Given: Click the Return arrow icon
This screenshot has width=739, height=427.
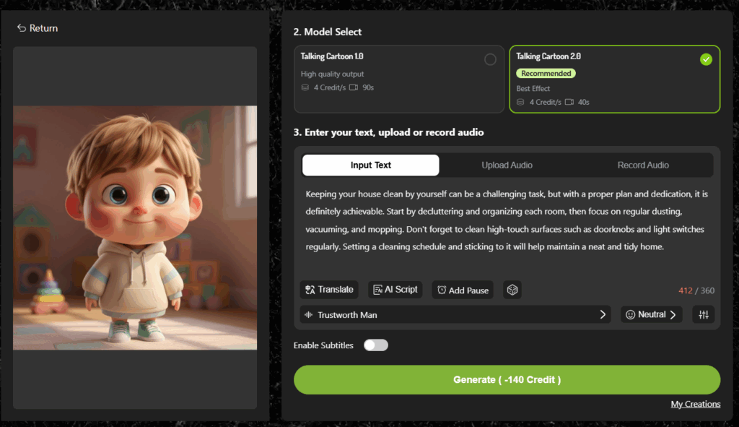Looking at the screenshot, I should (x=22, y=28).
